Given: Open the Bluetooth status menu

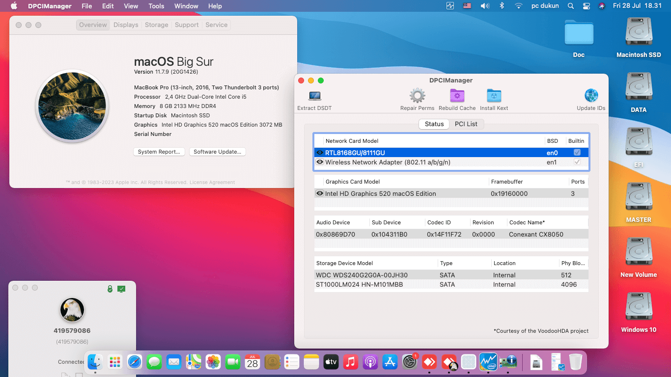Looking at the screenshot, I should click(x=502, y=6).
